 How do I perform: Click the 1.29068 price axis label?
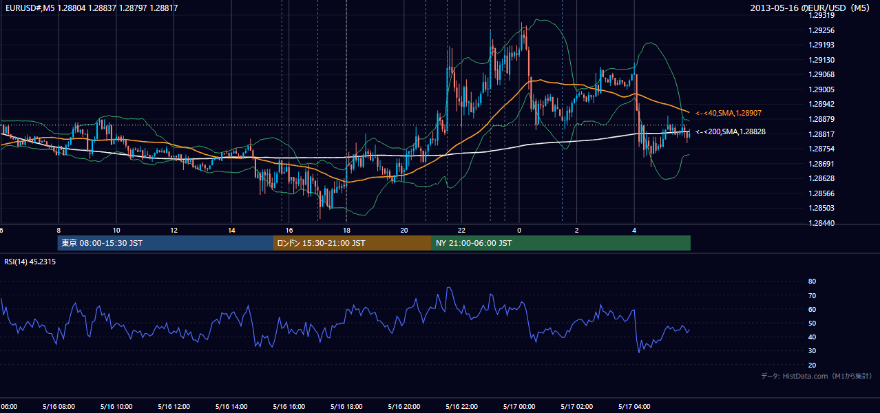[x=821, y=74]
